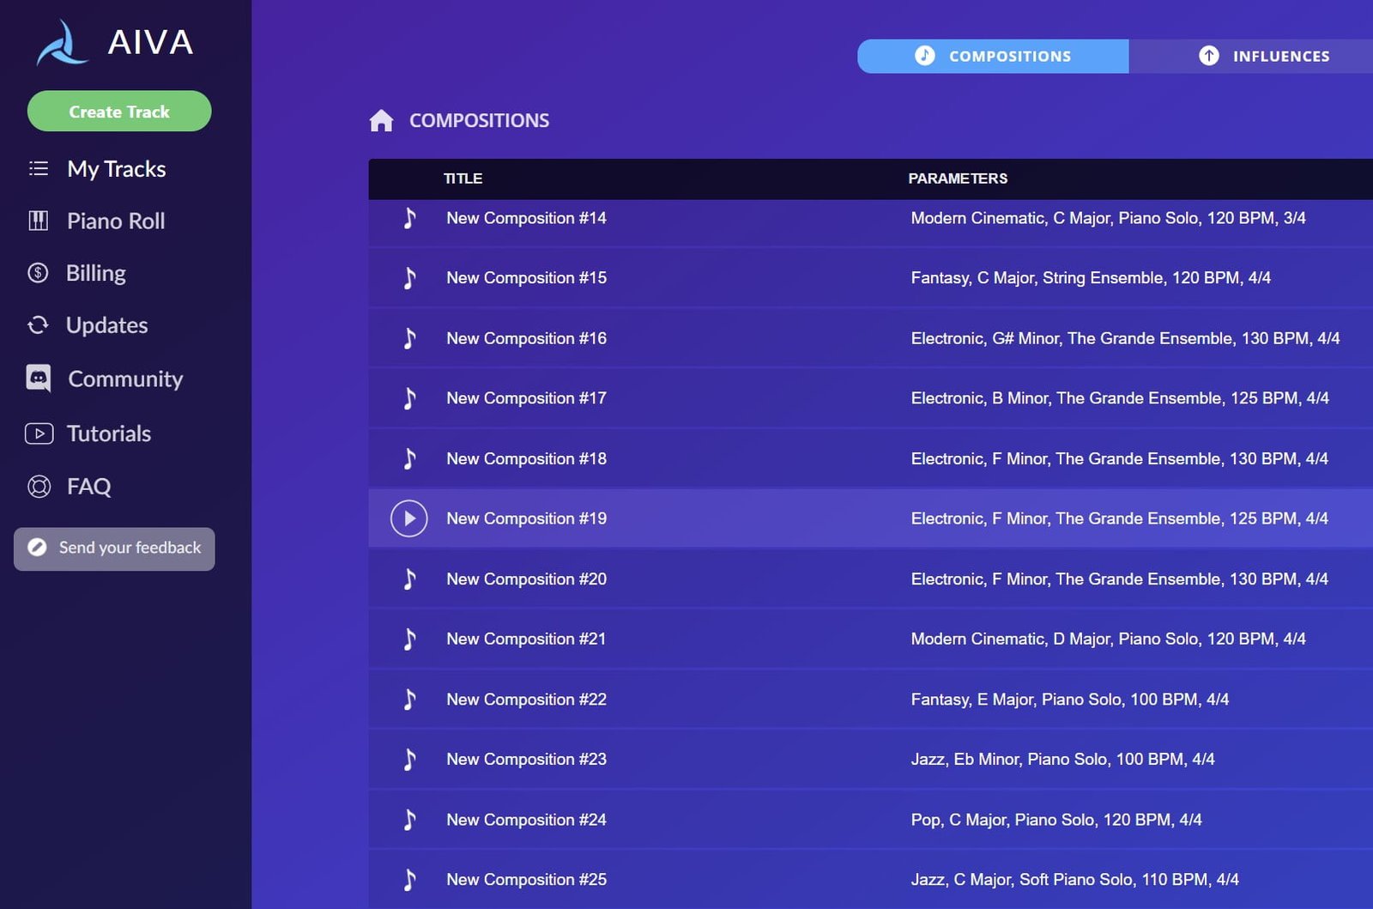The height and width of the screenshot is (909, 1373).
Task: Click the Piano Roll keyboard icon
Action: 39,221
